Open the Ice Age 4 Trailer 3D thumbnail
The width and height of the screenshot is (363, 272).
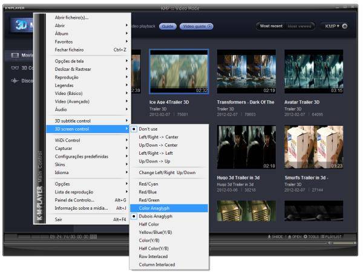click(178, 71)
